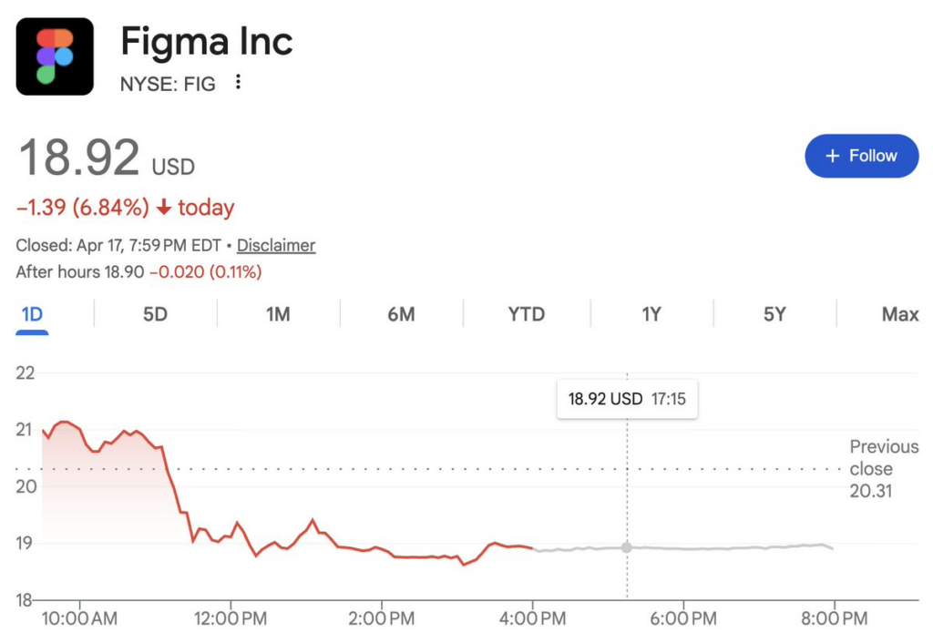Click the After hours 18.90 quote line

pyautogui.click(x=138, y=271)
